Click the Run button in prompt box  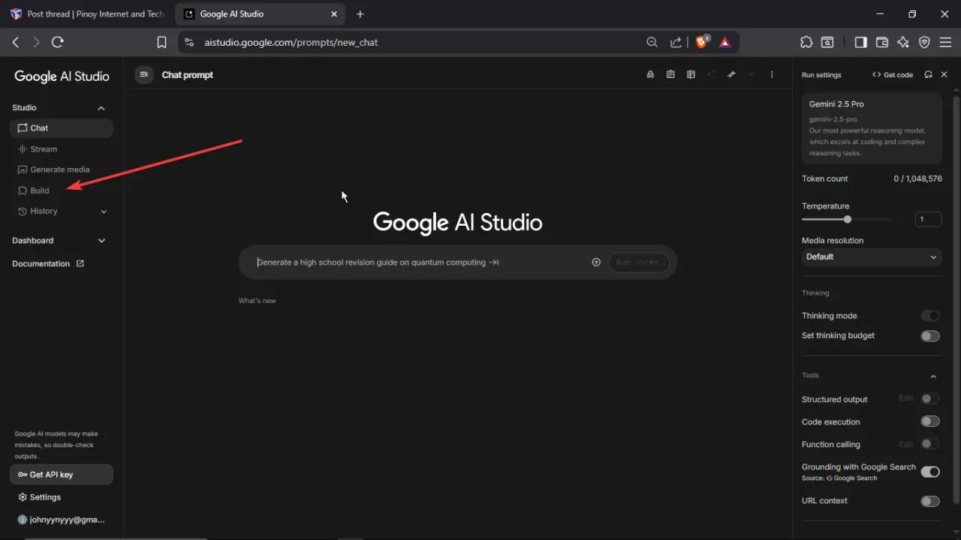coord(638,262)
